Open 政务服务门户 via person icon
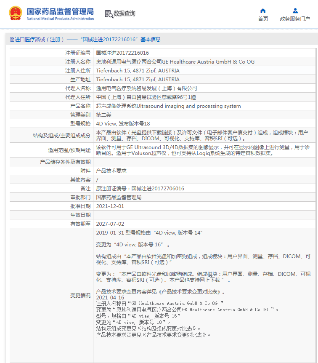This screenshot has height=363, width=318. coord(295,11)
